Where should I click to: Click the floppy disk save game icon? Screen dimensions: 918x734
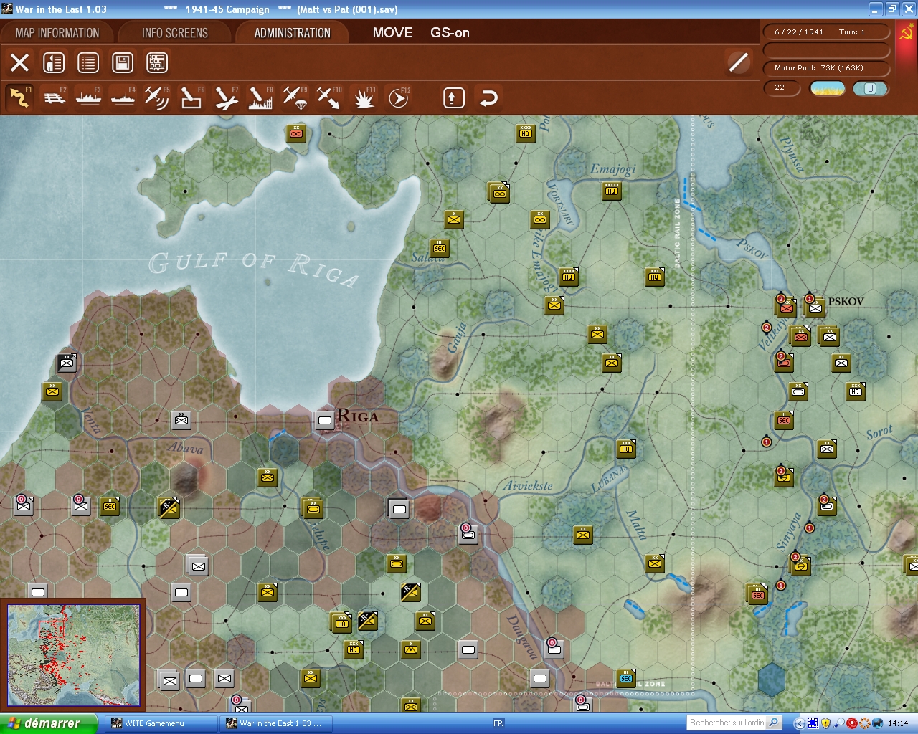tap(123, 62)
